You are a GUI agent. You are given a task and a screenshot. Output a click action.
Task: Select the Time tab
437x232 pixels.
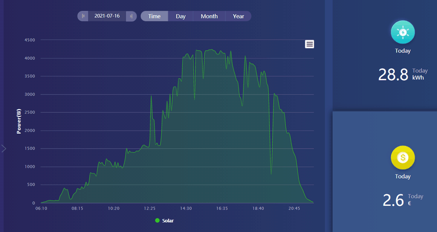point(155,16)
